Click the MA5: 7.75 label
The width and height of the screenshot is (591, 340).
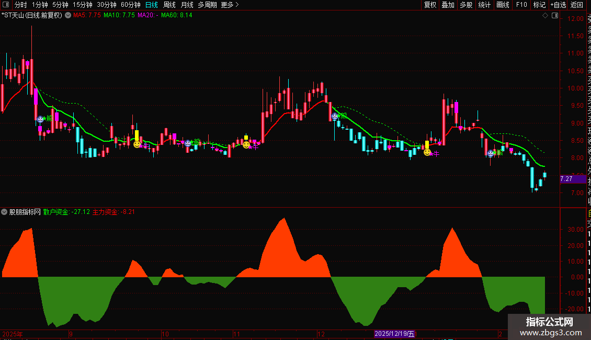pyautogui.click(x=87, y=15)
